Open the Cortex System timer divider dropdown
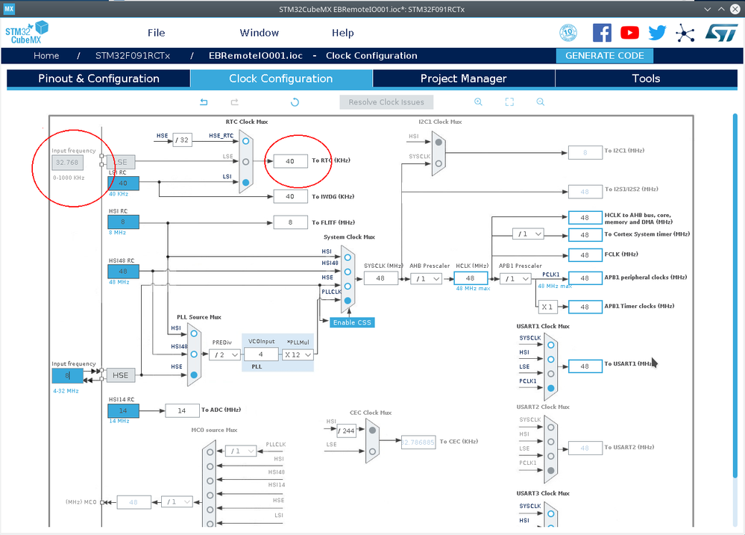The width and height of the screenshot is (745, 535). 528,234
